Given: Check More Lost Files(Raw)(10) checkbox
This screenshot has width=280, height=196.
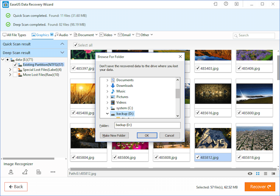Looking at the screenshot, I should coord(15,75).
